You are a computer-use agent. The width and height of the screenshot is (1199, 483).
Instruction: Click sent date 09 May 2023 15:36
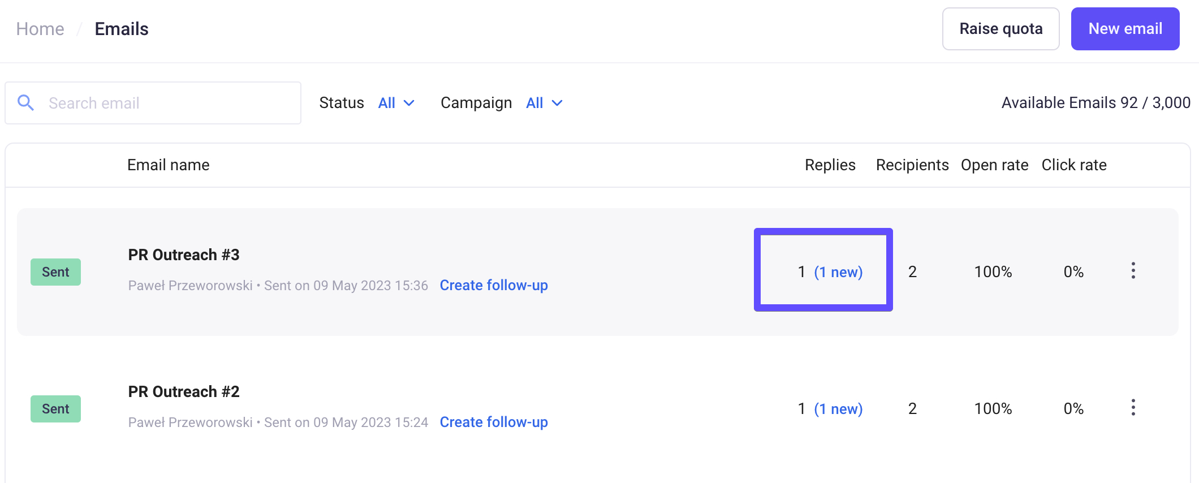tap(371, 286)
